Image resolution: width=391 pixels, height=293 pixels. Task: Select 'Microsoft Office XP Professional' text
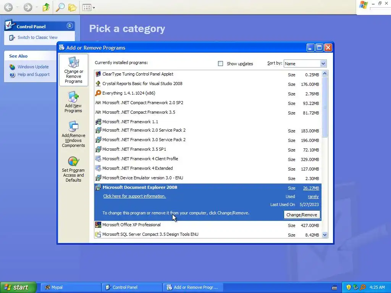(131, 225)
